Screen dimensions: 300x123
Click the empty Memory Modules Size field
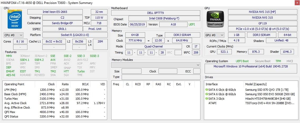click(131, 71)
